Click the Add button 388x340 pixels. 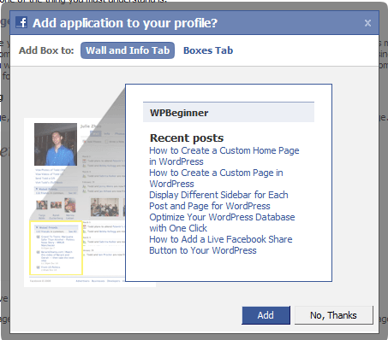coord(266,315)
